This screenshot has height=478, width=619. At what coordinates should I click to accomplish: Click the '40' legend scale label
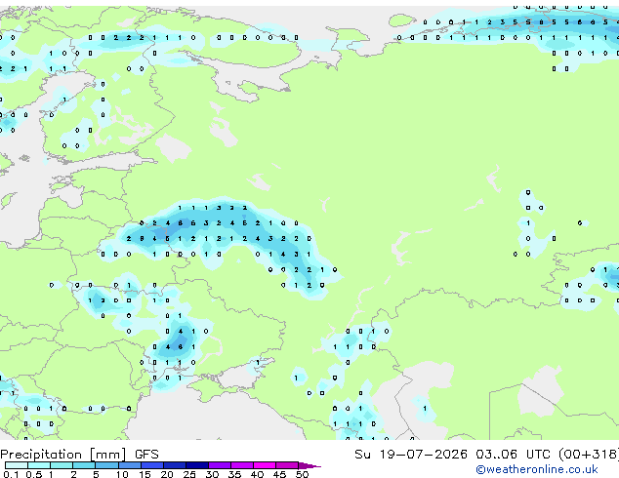[x=257, y=474]
